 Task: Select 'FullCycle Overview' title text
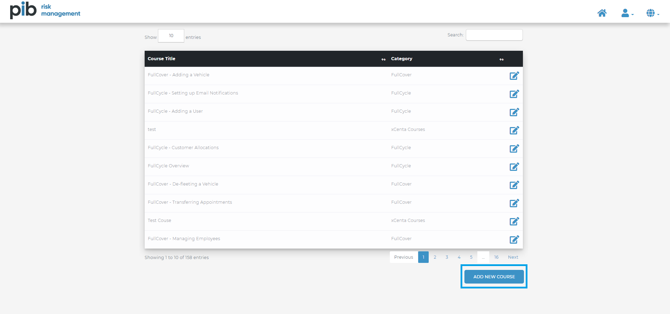[x=168, y=166]
